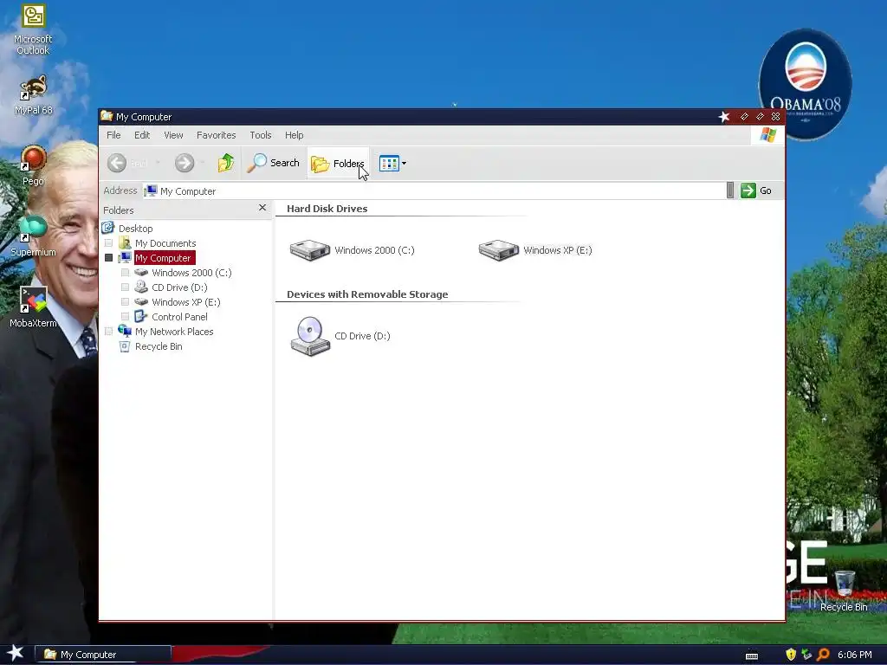Select Recycle Bin in Folders tree
The height and width of the screenshot is (665, 887).
(159, 346)
